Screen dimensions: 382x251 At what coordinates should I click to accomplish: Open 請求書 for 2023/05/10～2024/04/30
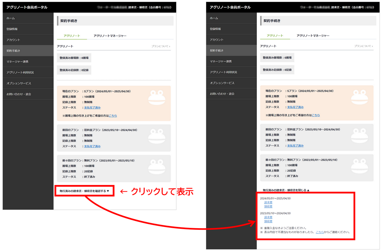pos(268,217)
